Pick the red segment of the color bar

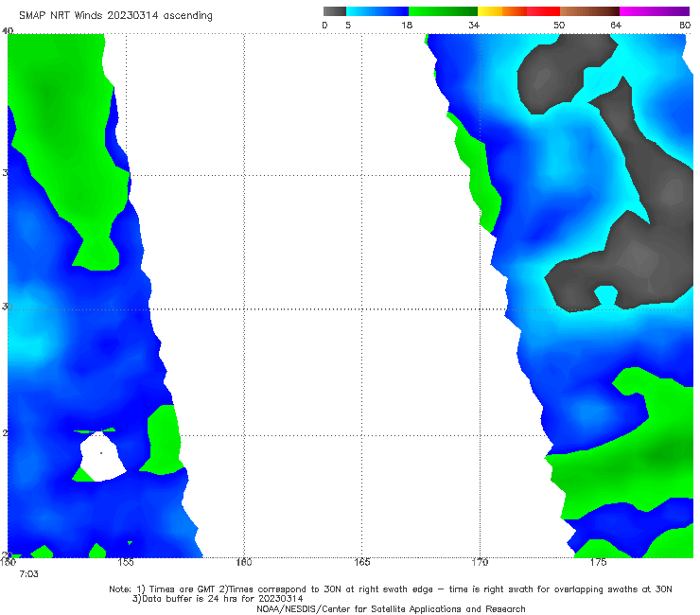click(x=544, y=11)
